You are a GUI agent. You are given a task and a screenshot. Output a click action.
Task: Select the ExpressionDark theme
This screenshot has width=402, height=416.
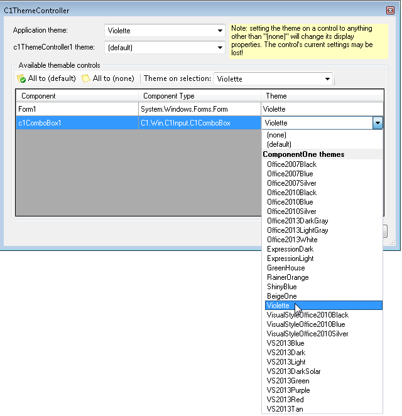pos(290,249)
